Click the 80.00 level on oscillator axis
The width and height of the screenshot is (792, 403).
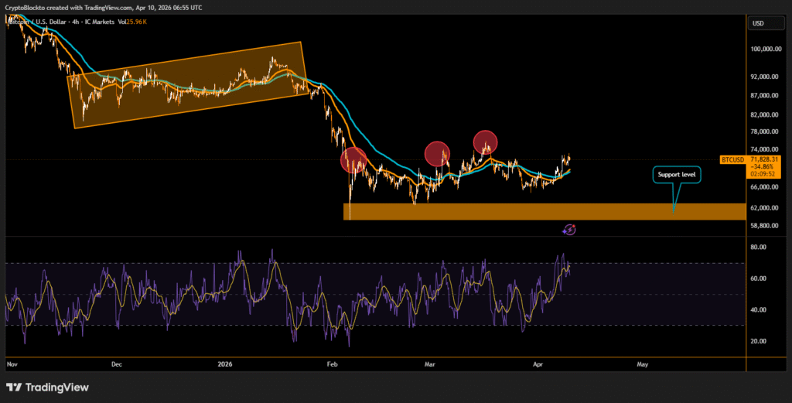pos(758,248)
